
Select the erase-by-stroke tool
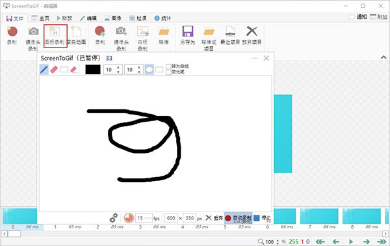pyautogui.click(x=74, y=70)
